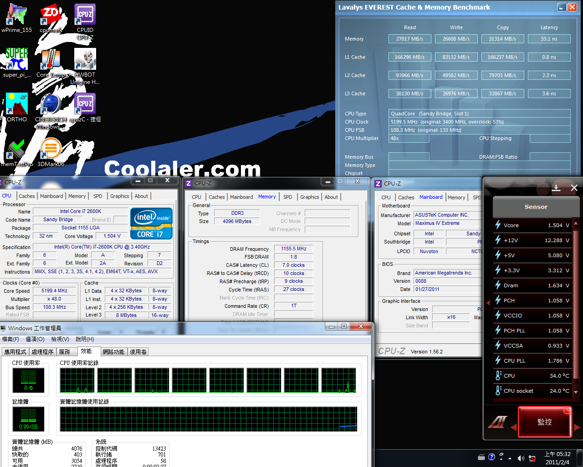This screenshot has width=583, height=467.
Task: Open the 網路功能 tab in Task Manager
Action: 113,352
